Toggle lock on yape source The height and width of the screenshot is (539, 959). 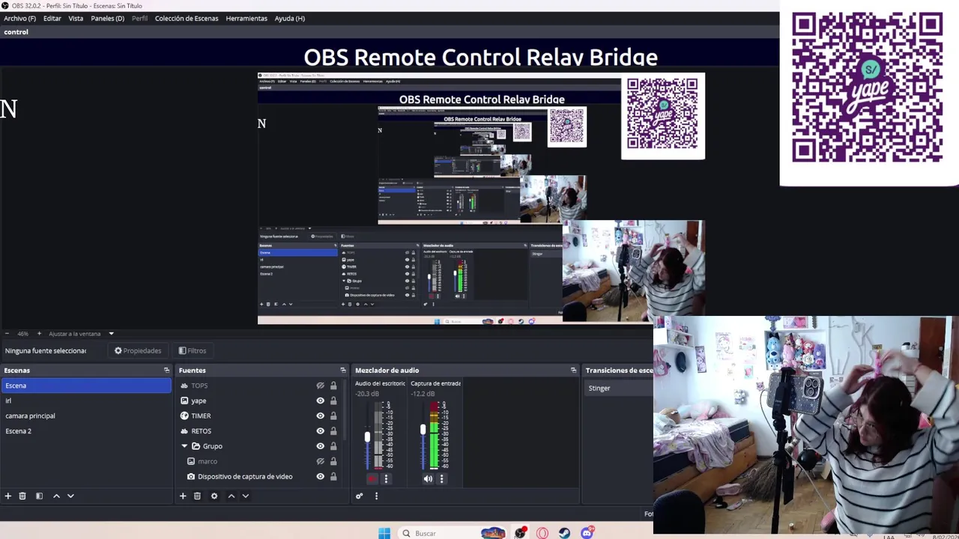pyautogui.click(x=333, y=401)
